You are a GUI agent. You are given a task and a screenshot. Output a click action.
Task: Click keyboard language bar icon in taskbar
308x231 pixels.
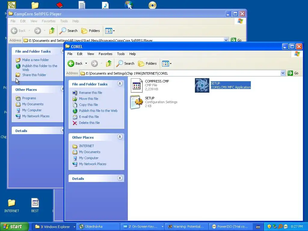[258, 227]
